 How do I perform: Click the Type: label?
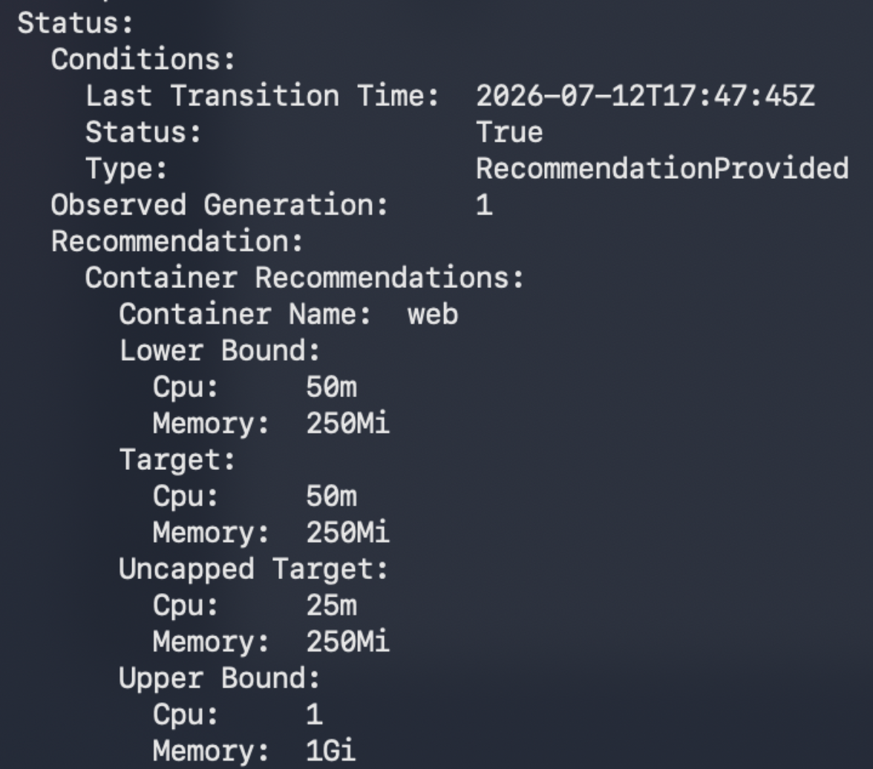click(x=126, y=168)
